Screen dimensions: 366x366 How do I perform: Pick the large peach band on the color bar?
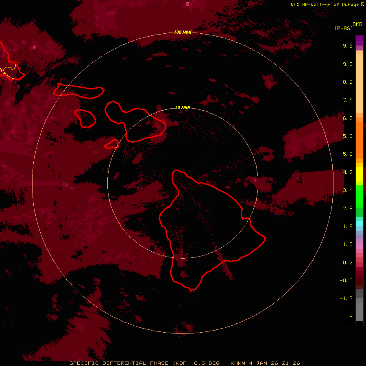(359, 83)
